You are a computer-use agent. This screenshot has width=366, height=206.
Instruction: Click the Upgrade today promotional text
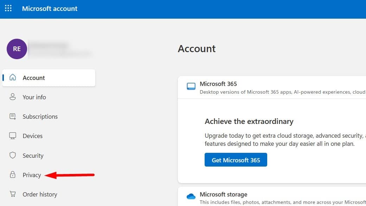click(x=285, y=139)
